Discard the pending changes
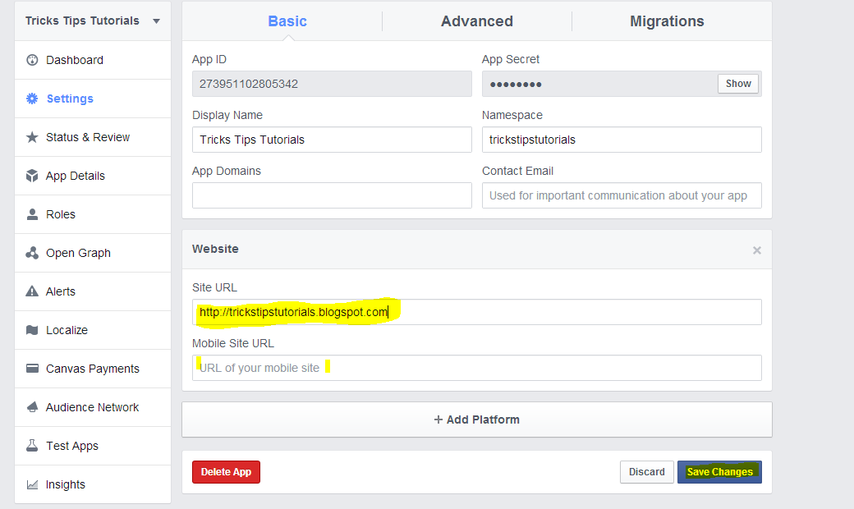Viewport: 854px width, 509px height. 646,472
